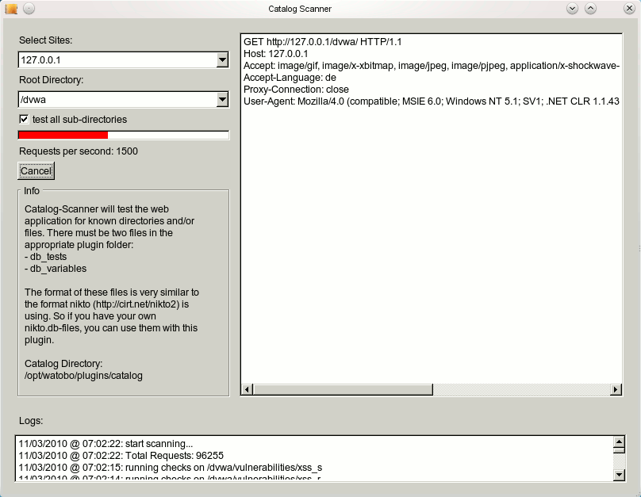Expand the Root Directory dropdown arrow
Image resolution: width=641 pixels, height=497 pixels.
(222, 100)
